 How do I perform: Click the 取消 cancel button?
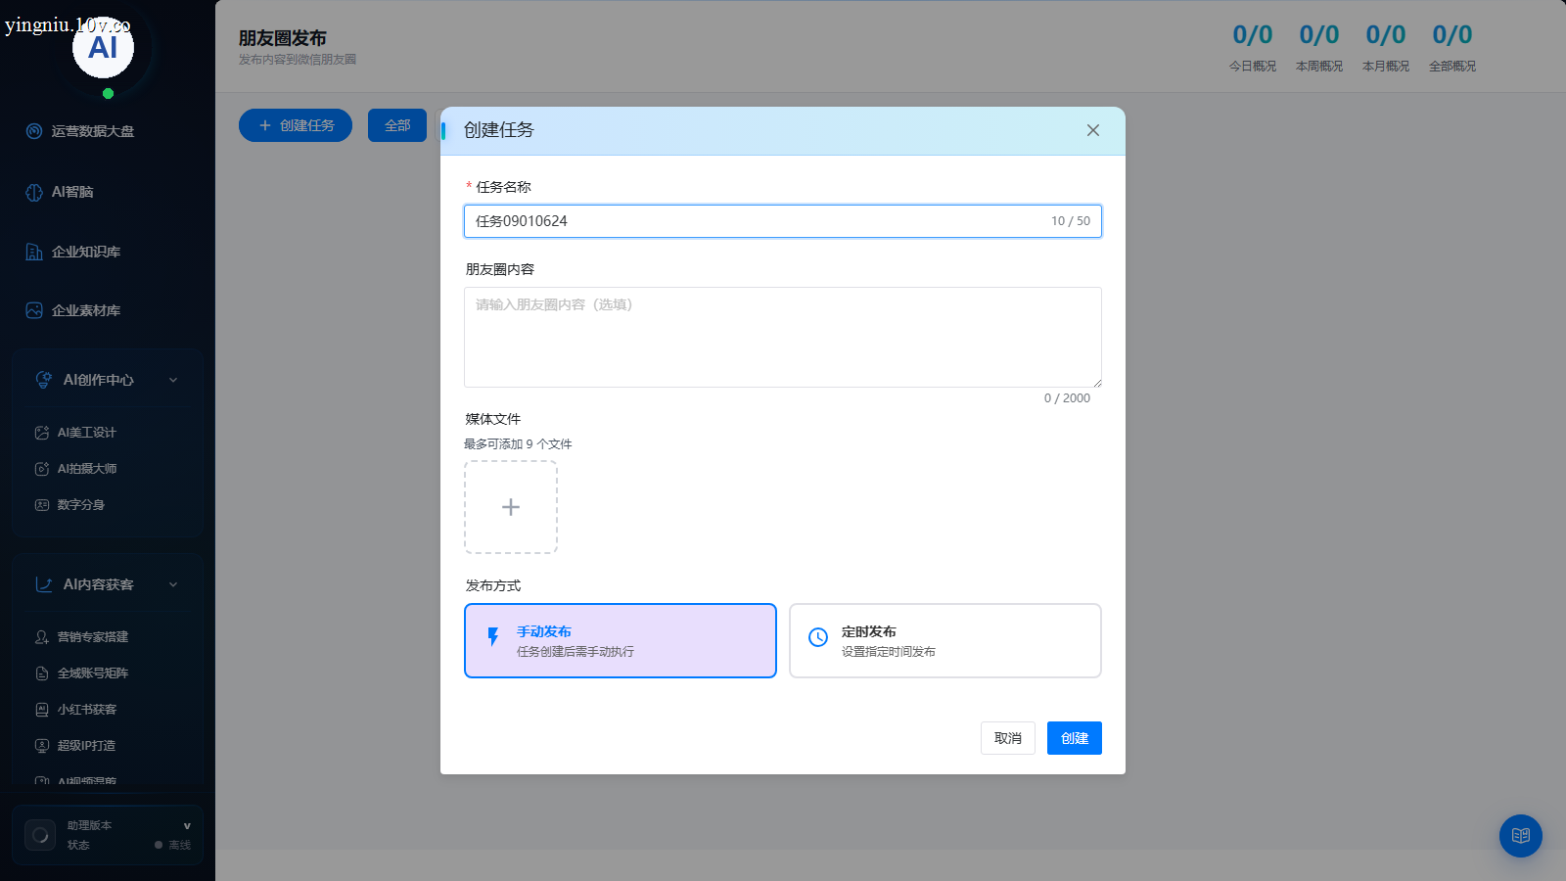pos(1008,738)
